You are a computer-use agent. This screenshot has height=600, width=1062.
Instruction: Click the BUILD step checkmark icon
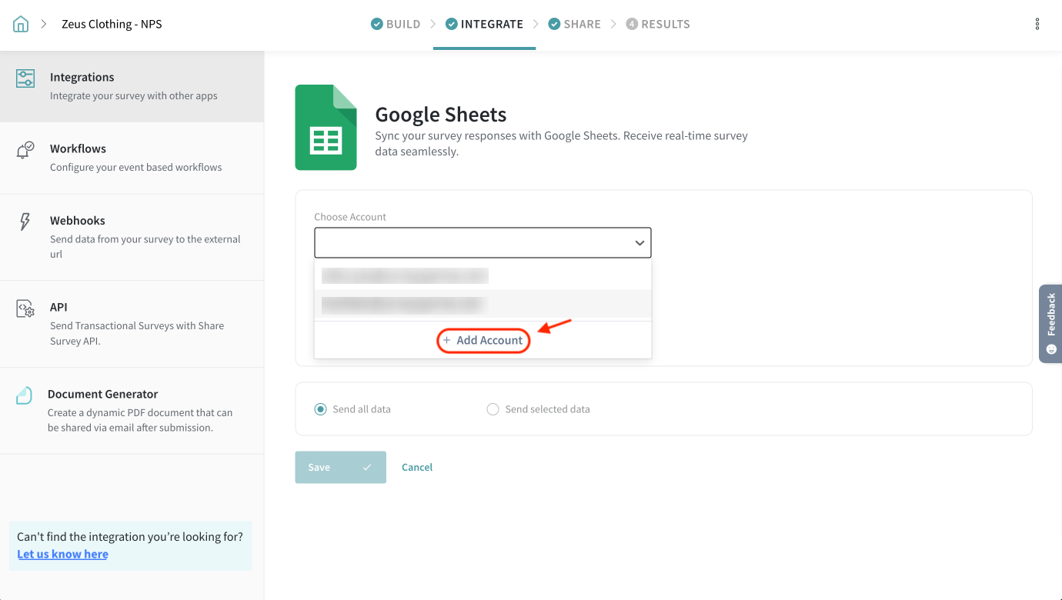coord(376,24)
